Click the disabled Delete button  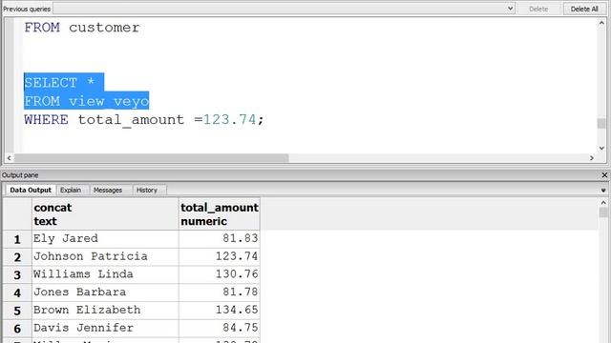click(538, 9)
